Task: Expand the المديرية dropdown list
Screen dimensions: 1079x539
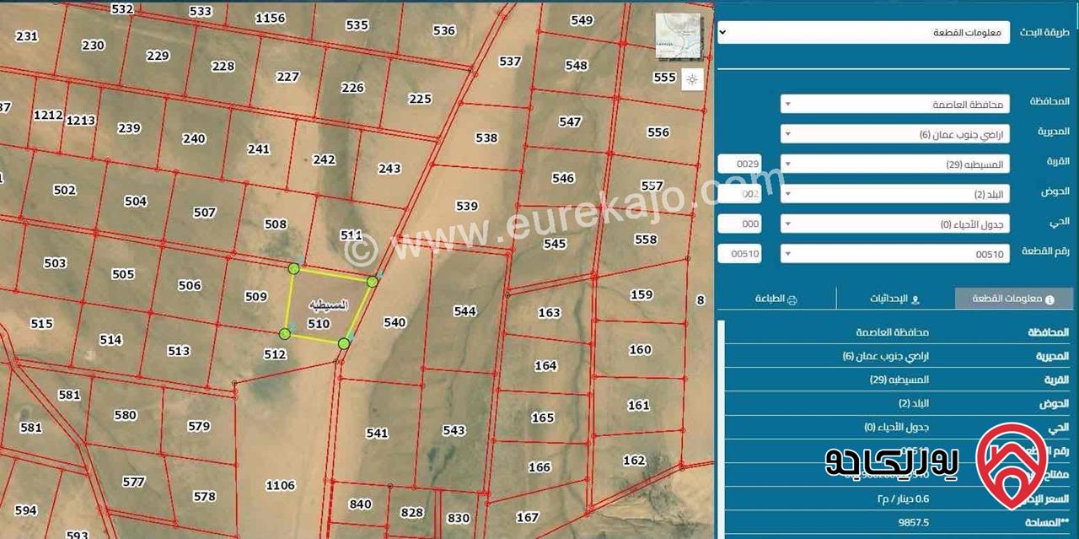Action: [894, 134]
